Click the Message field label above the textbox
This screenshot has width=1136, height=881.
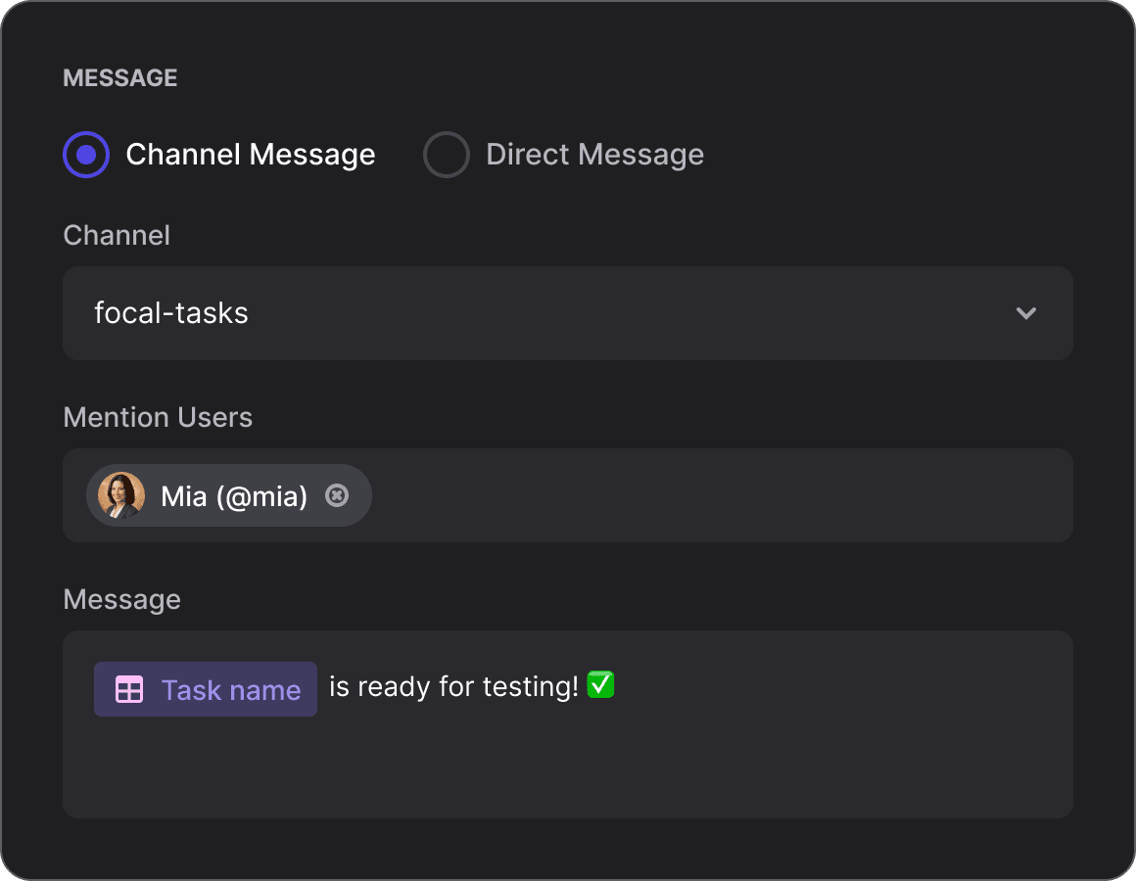pos(121,600)
